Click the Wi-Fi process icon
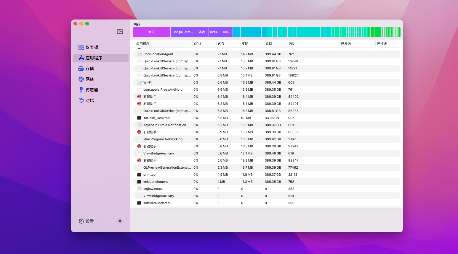The height and width of the screenshot is (254, 458). pyautogui.click(x=139, y=82)
